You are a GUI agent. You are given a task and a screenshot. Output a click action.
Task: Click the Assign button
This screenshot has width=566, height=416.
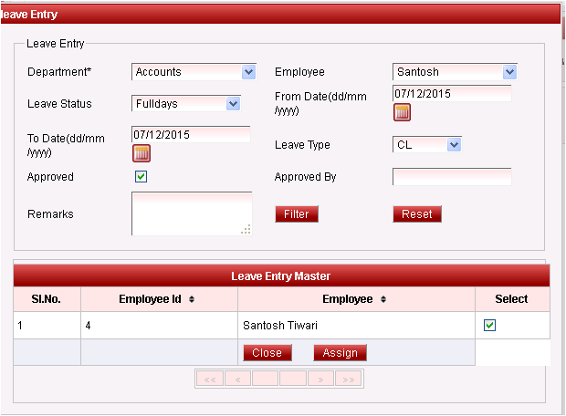click(x=340, y=353)
